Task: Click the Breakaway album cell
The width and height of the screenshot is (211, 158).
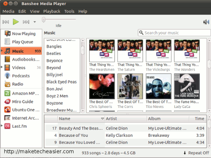Action: [x=159, y=135]
